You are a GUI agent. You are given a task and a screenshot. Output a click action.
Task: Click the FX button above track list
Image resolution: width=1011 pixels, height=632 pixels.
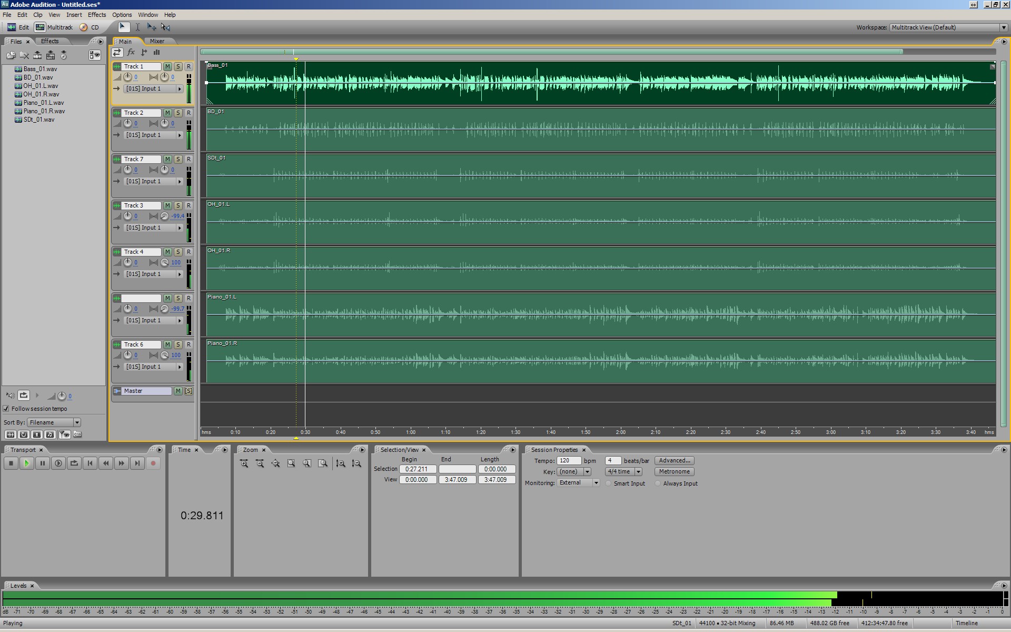[131, 52]
